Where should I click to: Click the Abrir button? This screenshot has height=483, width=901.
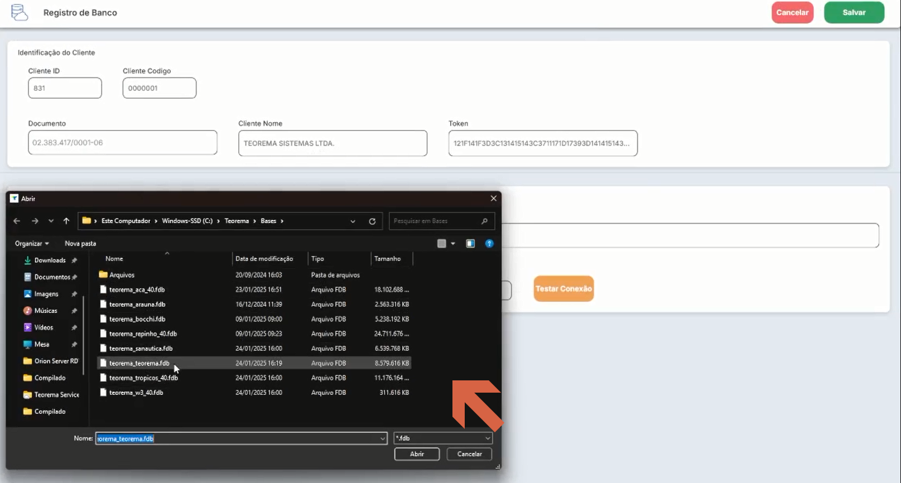(x=417, y=454)
